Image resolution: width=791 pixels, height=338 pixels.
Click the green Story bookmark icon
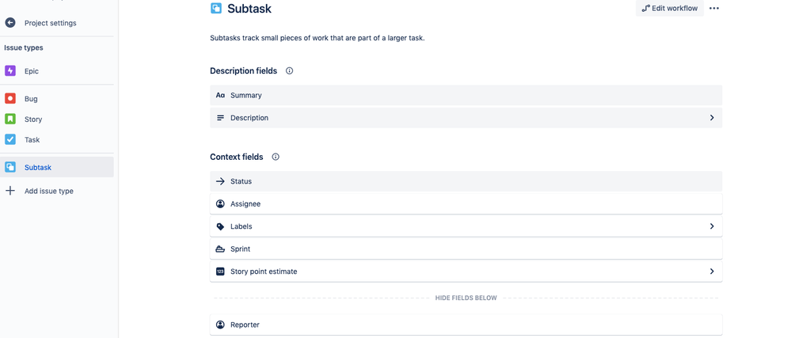pos(10,120)
